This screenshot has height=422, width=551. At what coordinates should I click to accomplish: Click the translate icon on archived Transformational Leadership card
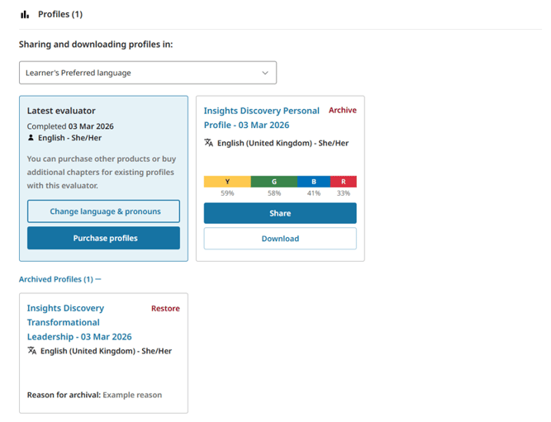click(32, 350)
